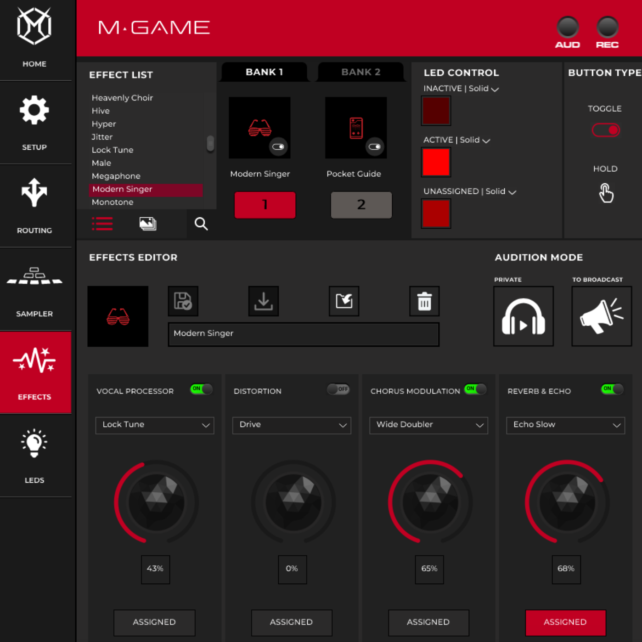
Task: Click the effect list scrollbar handle
Action: [210, 143]
